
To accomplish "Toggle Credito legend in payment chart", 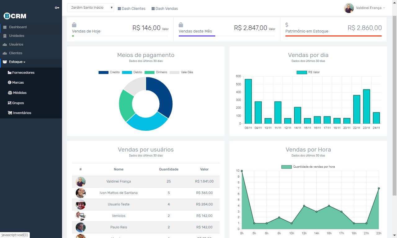I will click(x=109, y=72).
